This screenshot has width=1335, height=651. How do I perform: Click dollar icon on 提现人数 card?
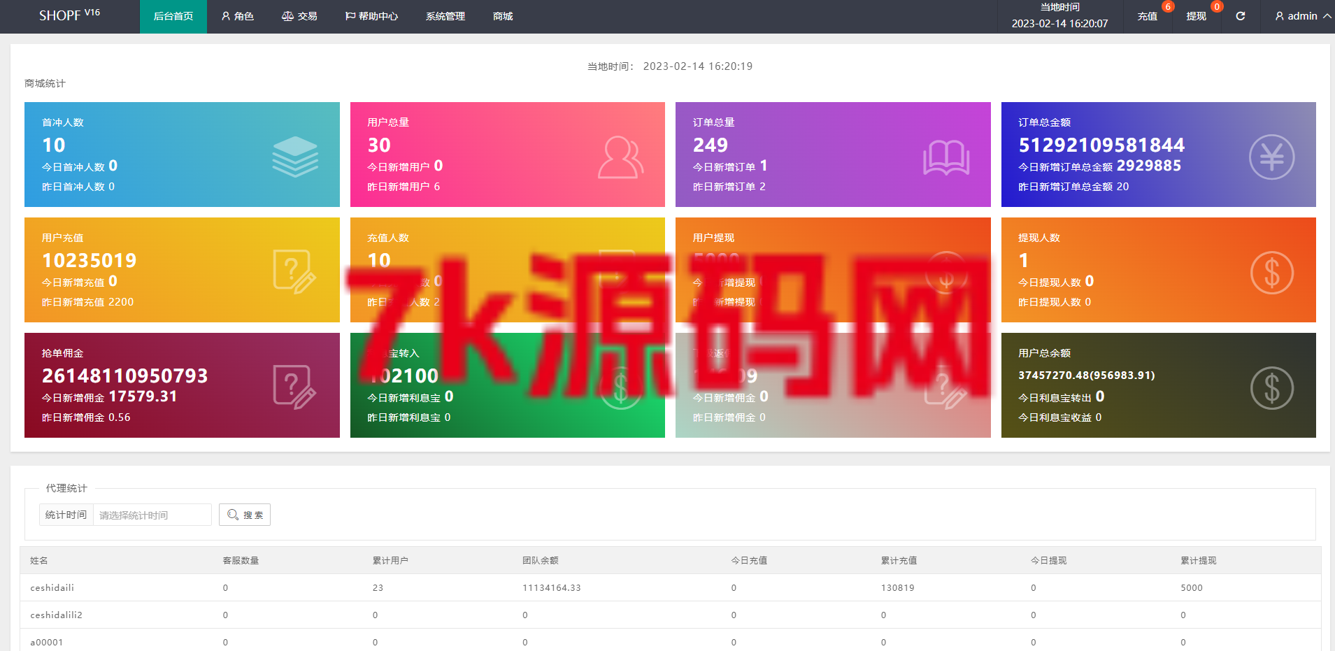(1271, 272)
